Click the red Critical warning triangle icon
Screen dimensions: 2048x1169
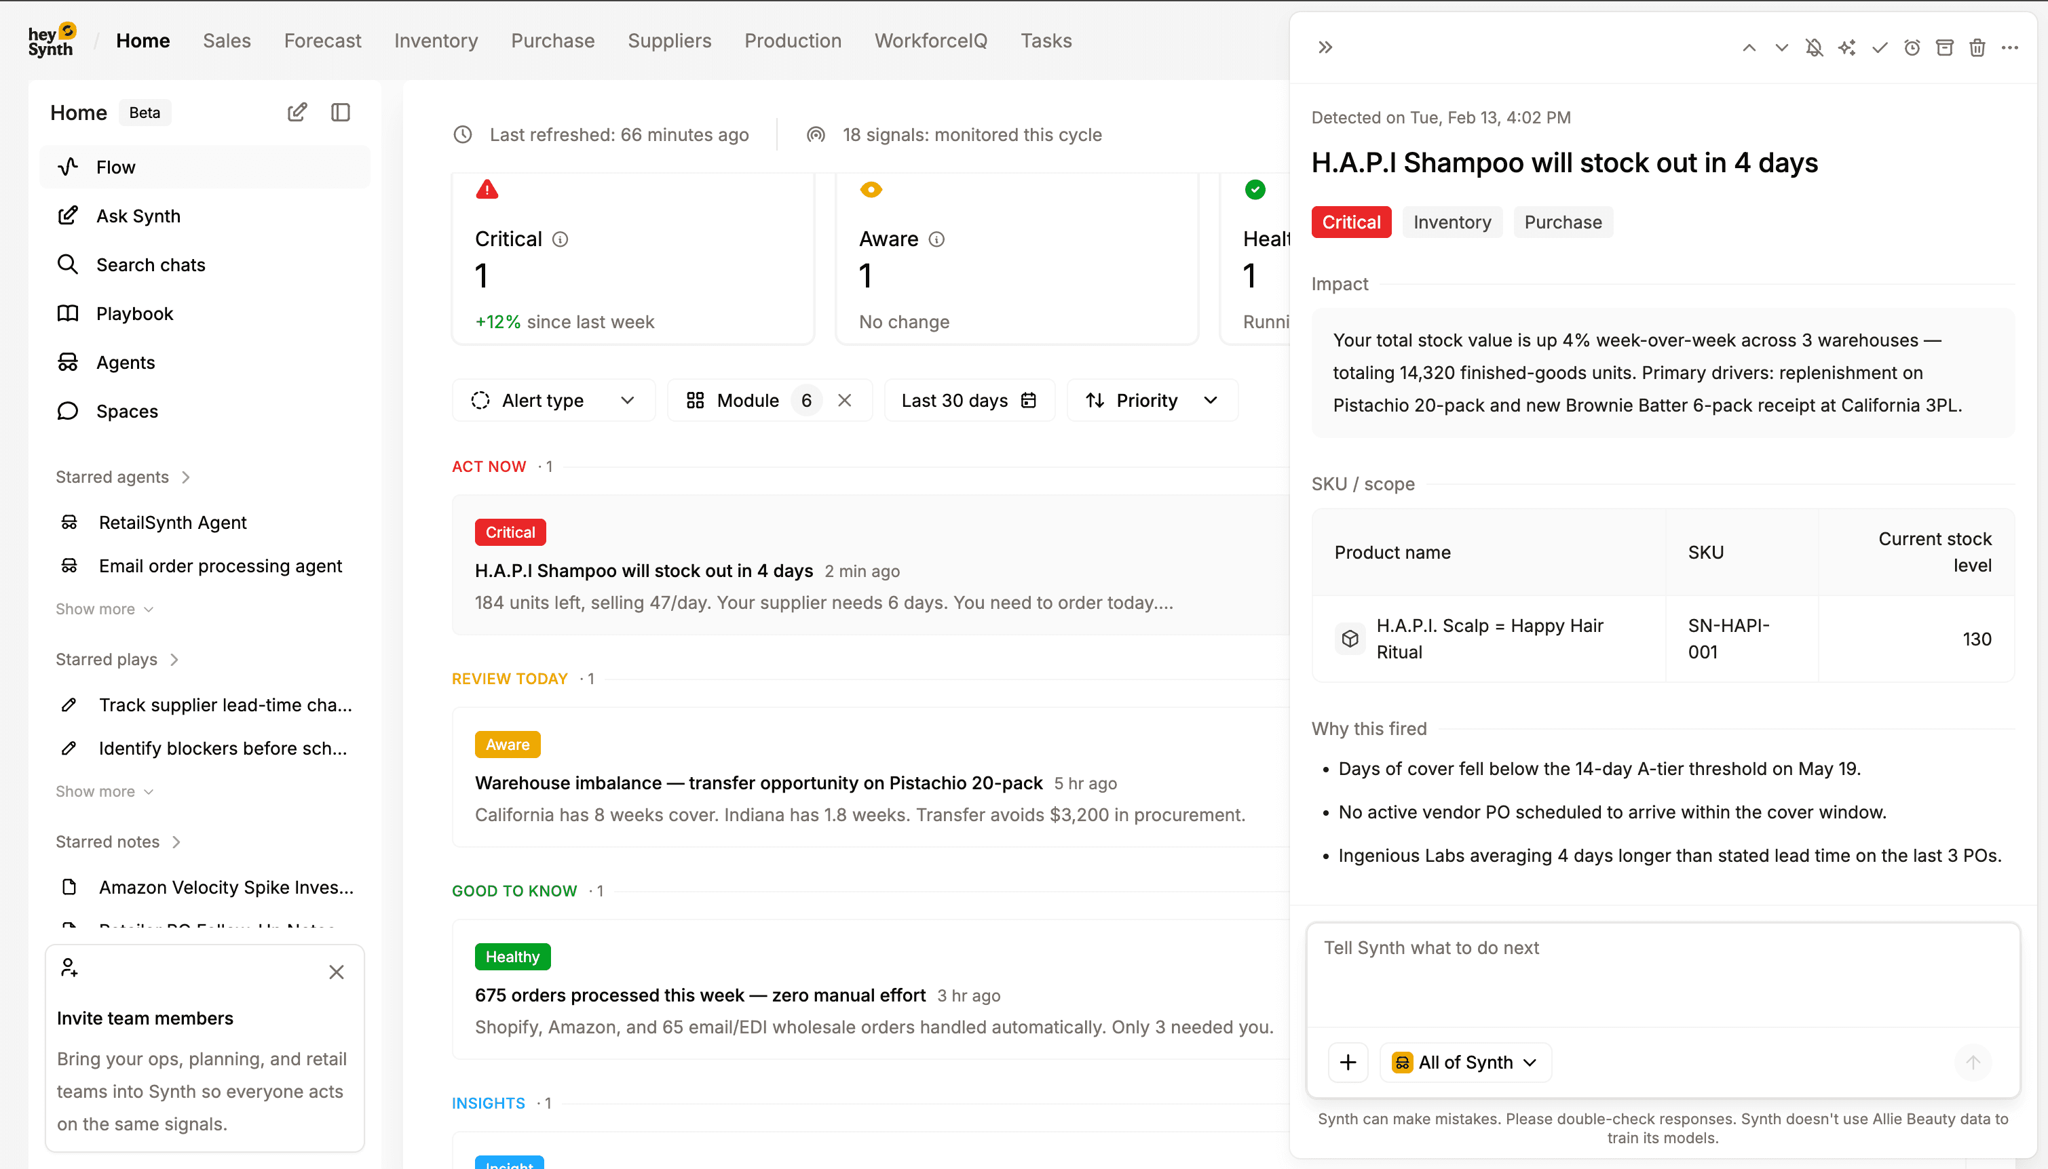[x=487, y=189]
